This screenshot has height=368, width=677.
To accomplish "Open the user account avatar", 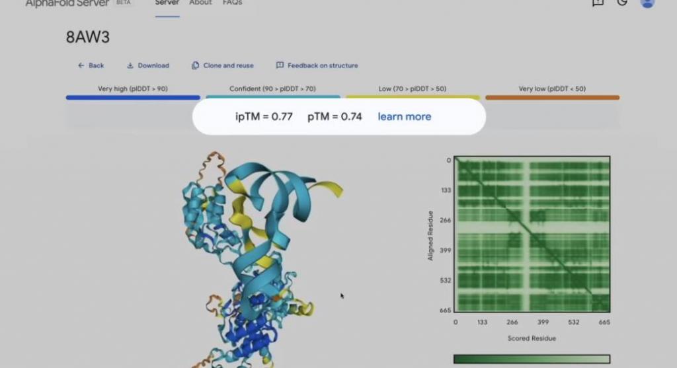I will tap(647, 3).
